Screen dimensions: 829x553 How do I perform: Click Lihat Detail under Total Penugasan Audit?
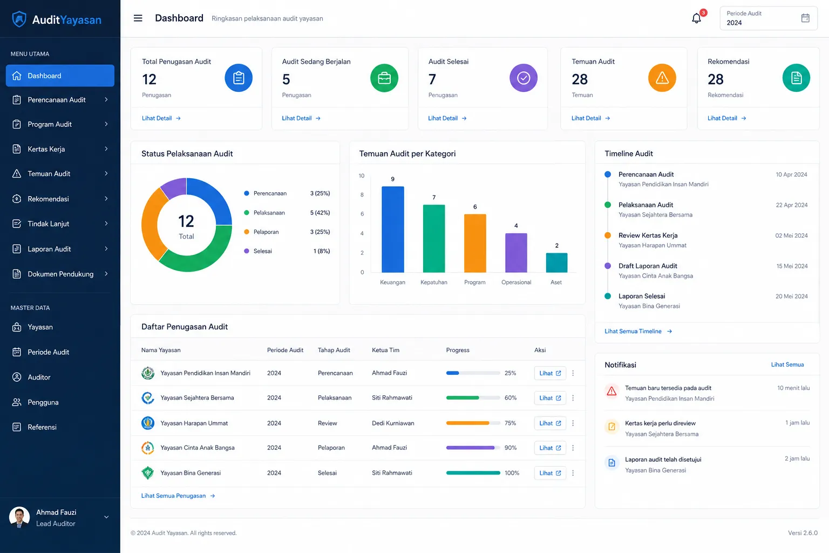tap(161, 118)
